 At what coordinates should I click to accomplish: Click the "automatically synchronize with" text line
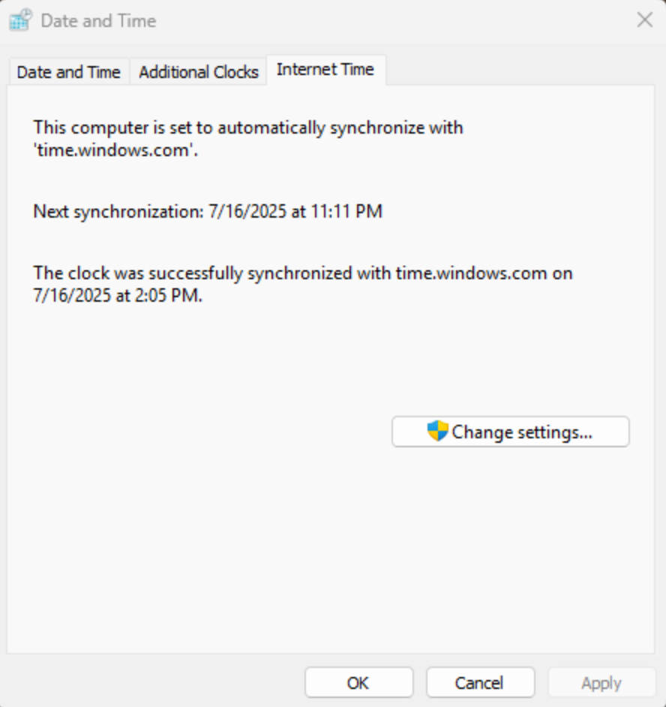(248, 128)
